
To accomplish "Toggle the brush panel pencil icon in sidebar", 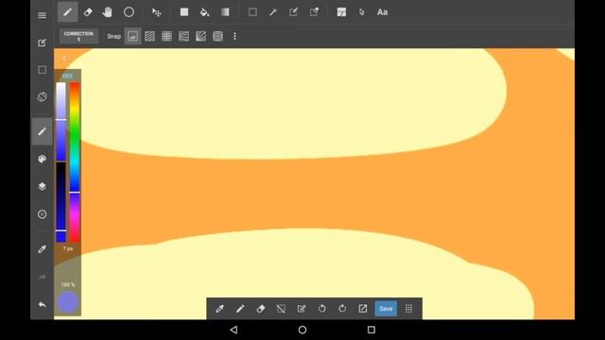I will pos(42,131).
